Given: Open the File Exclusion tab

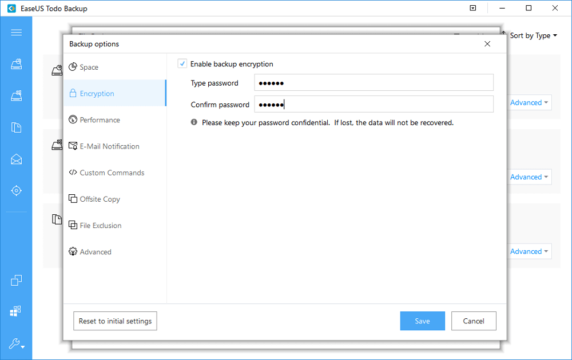Looking at the screenshot, I should click(115, 226).
